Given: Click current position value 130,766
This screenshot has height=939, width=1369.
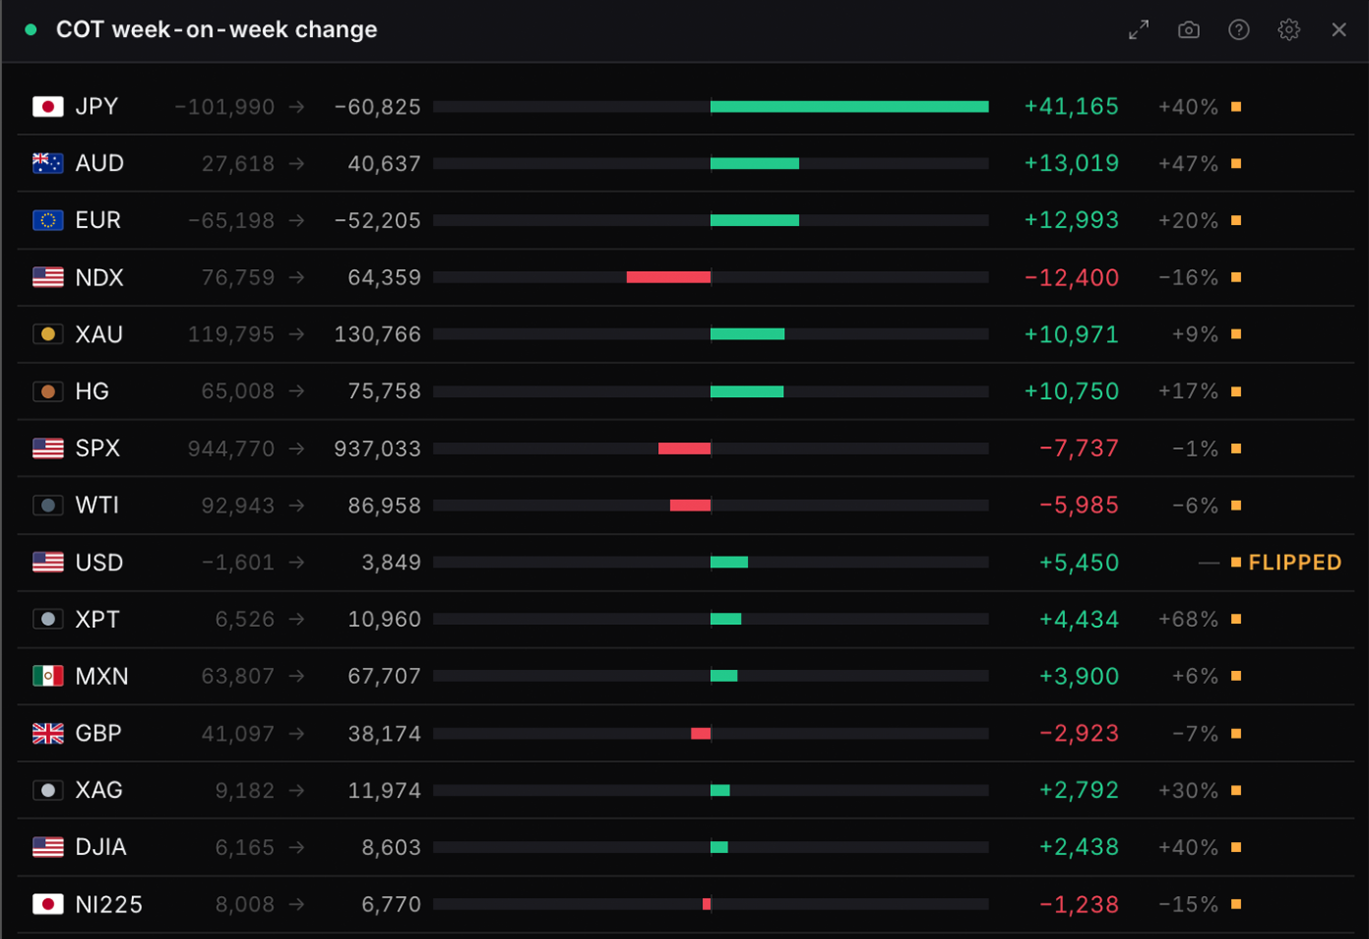Looking at the screenshot, I should pyautogui.click(x=377, y=335).
